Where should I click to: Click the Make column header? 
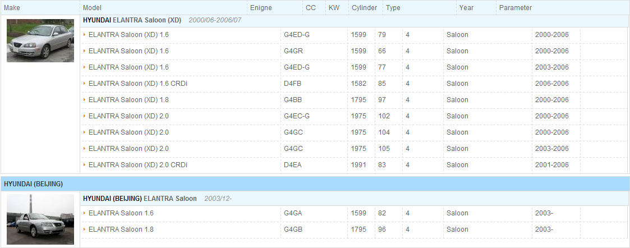pos(12,8)
